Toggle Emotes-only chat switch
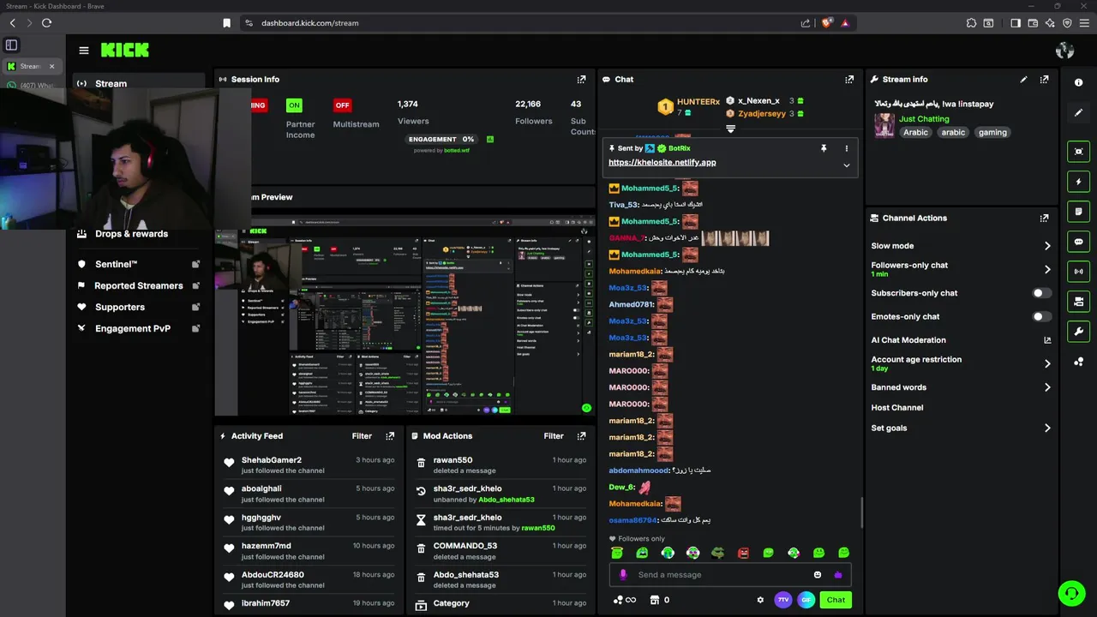 [1040, 316]
